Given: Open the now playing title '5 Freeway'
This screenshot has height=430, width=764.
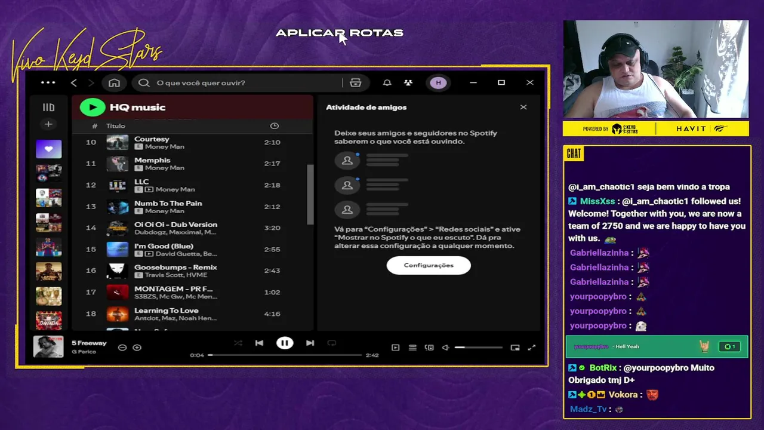Looking at the screenshot, I should pyautogui.click(x=89, y=343).
